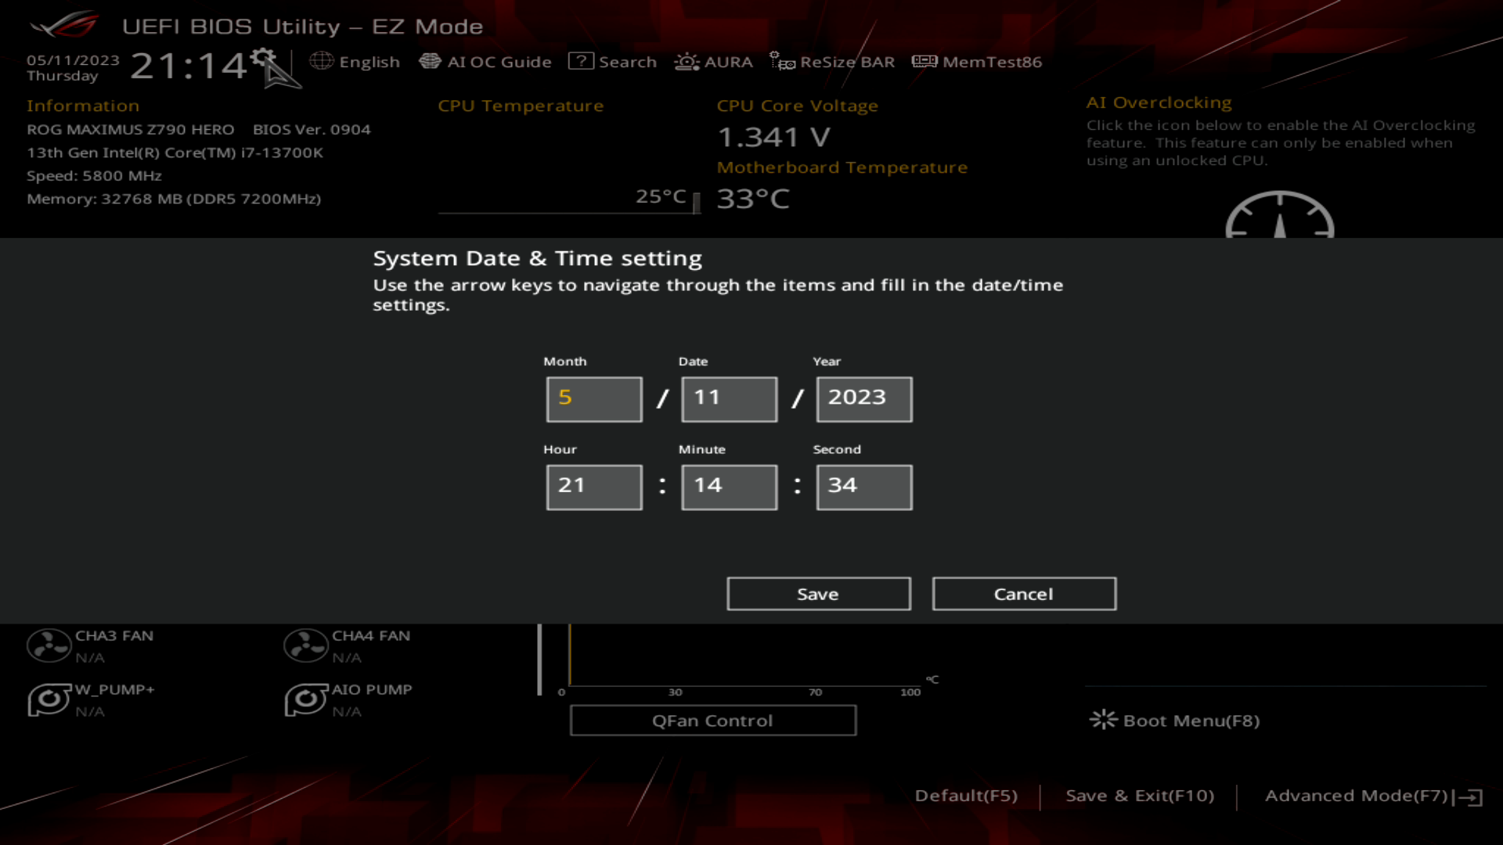Cancel the date/time dialog
This screenshot has width=1503, height=845.
click(1024, 594)
